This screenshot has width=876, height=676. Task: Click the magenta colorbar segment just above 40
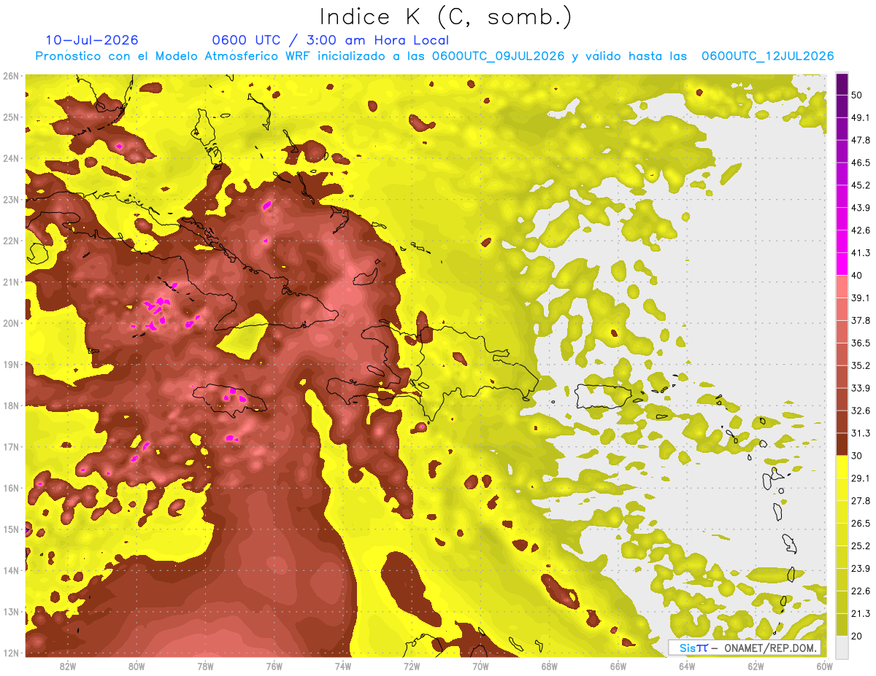[842, 264]
